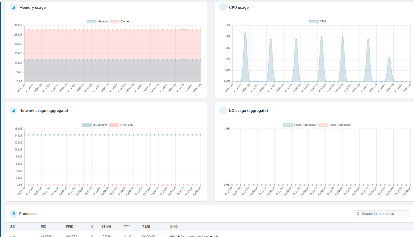Click the 16 MB network axis label
Image resolution: width=414 pixels, height=237 pixels.
click(18, 129)
